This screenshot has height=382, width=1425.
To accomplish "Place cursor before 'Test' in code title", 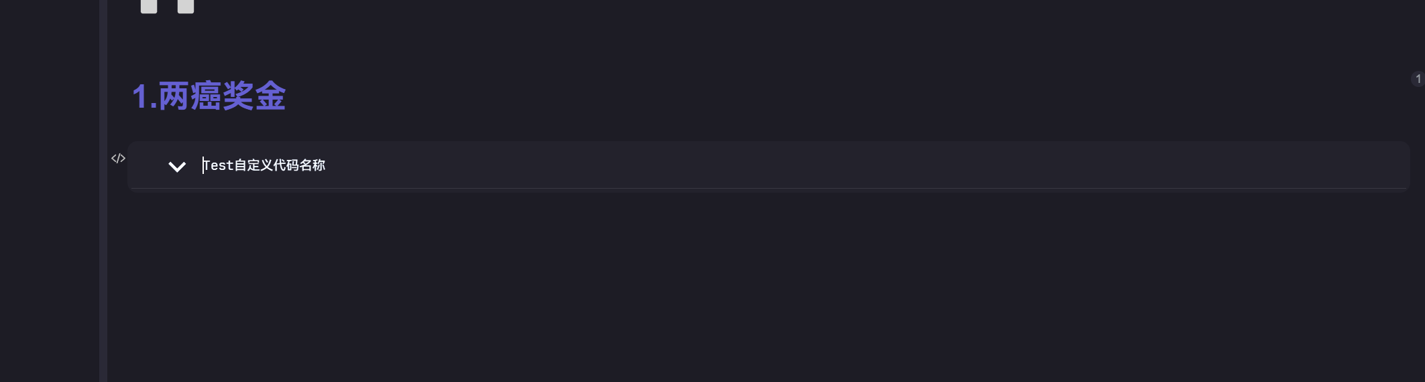I will 203,165.
